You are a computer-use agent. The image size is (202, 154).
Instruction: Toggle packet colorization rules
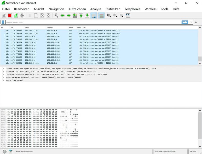102,15
